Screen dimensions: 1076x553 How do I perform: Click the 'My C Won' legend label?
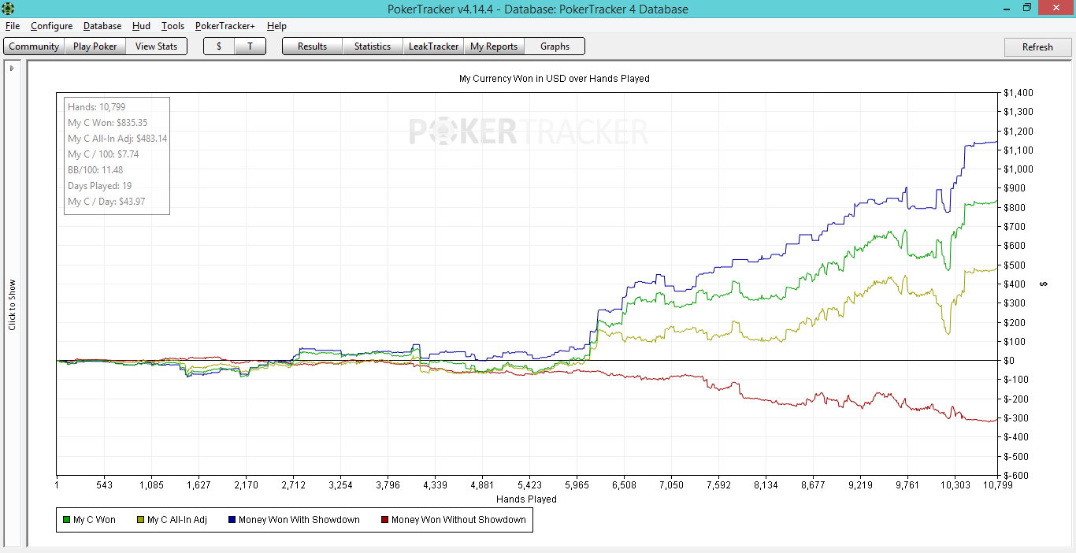tap(95, 520)
